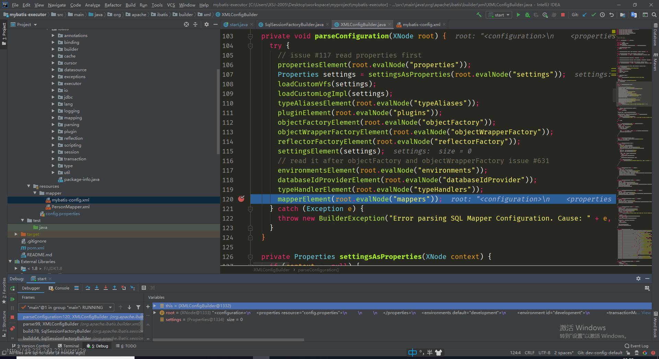Click Step Into in the debugger toolbar
The height and width of the screenshot is (359, 659).
coord(97,288)
